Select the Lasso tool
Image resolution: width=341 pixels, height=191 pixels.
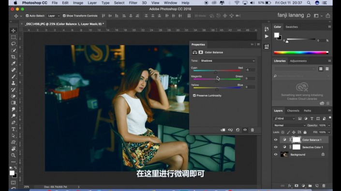13,43
